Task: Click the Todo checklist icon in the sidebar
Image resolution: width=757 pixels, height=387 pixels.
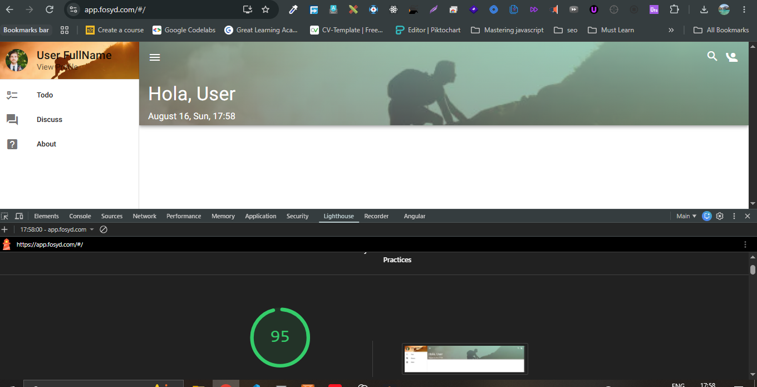Action: click(x=12, y=95)
